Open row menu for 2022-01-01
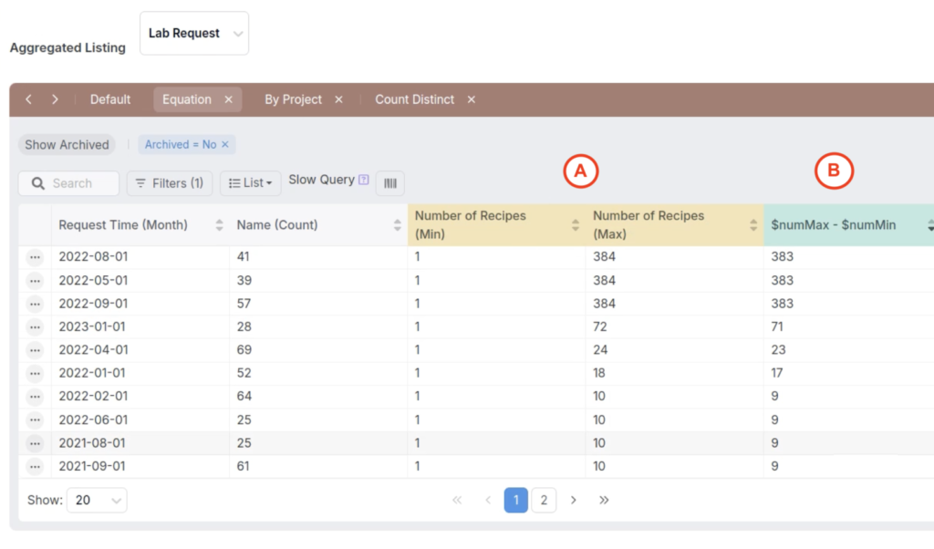 [x=36, y=374]
